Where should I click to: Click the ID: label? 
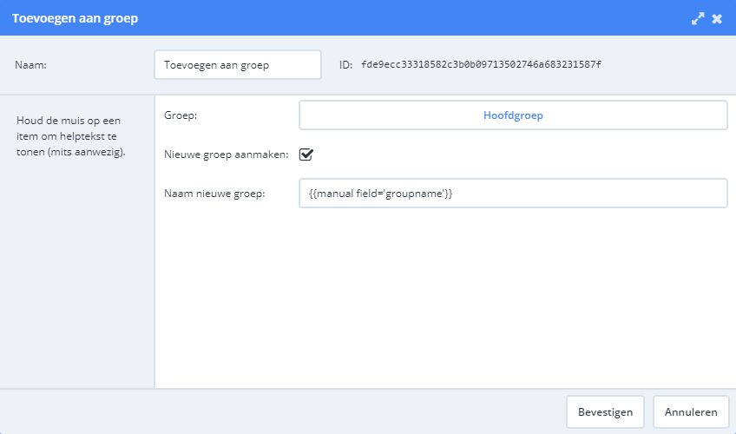345,65
